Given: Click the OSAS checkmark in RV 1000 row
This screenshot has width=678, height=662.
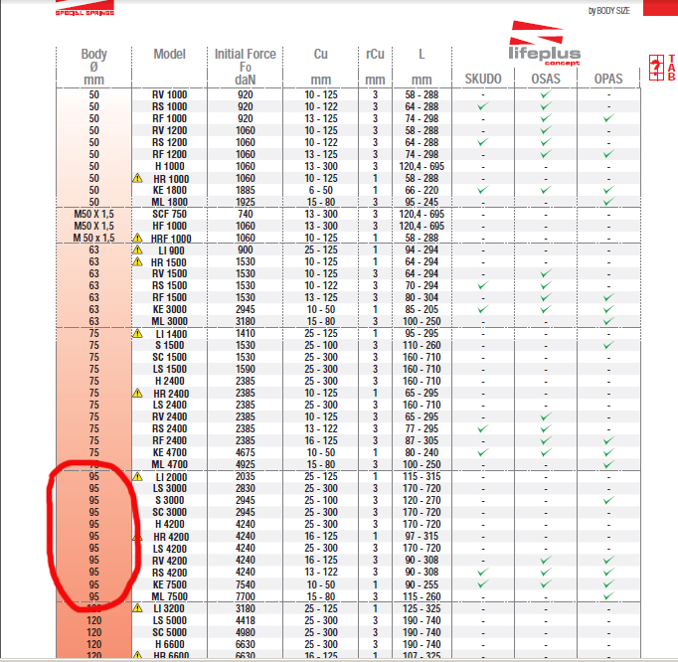Looking at the screenshot, I should tap(545, 94).
